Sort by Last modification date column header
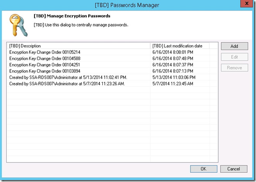 click(180, 46)
